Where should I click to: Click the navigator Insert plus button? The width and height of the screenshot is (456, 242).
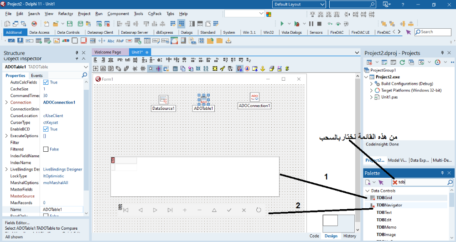point(185,210)
